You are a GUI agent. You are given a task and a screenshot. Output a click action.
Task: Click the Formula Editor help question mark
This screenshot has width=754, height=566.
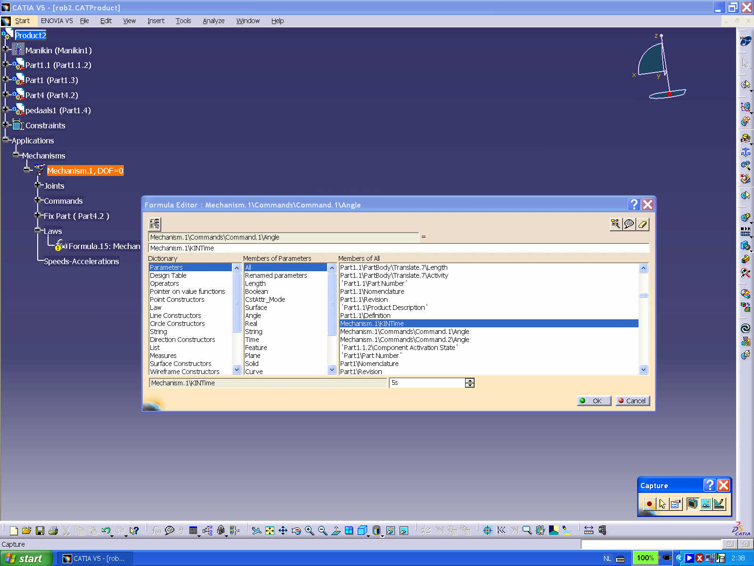tap(634, 204)
